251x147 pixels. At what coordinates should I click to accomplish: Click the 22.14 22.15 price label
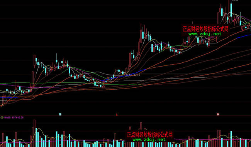(x=133, y=75)
